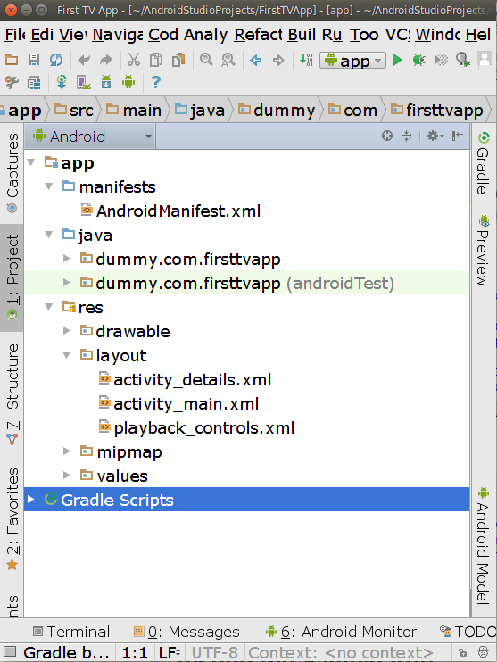Toggle the Captures side tool window
This screenshot has width=497, height=662.
point(12,173)
